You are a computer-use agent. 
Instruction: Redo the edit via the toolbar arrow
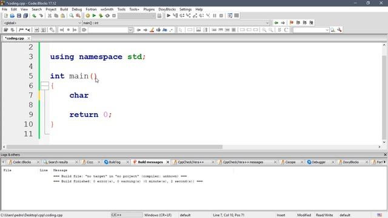[41, 16]
